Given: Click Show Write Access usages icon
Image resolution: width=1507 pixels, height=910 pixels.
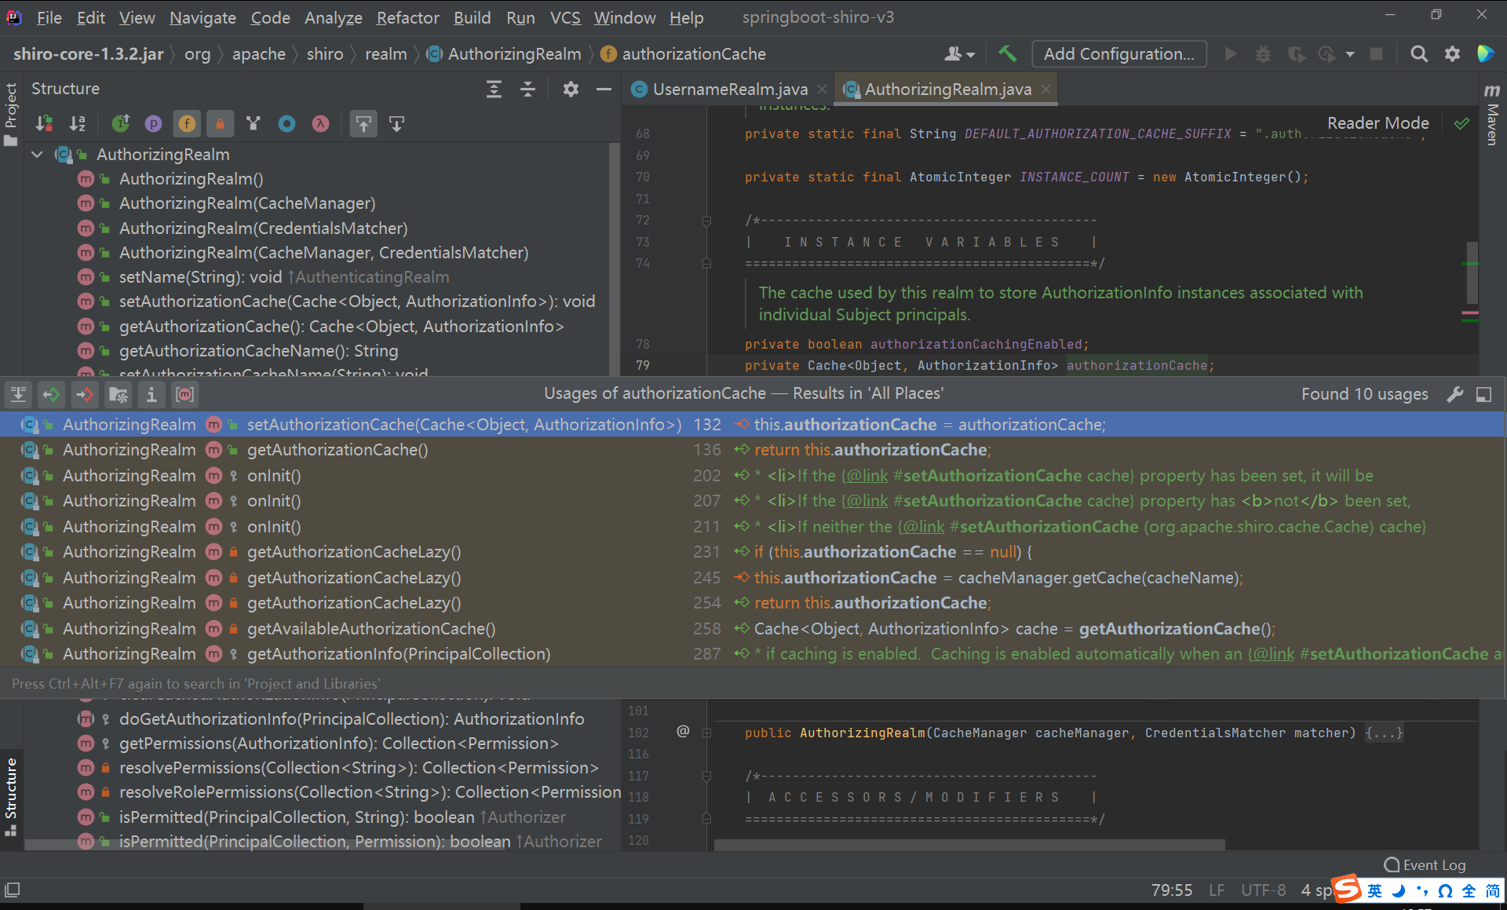Looking at the screenshot, I should (x=85, y=395).
